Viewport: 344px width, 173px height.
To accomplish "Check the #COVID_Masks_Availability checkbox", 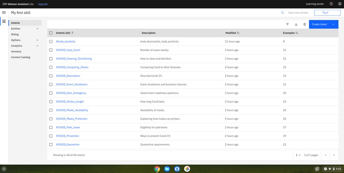I will coord(51,111).
